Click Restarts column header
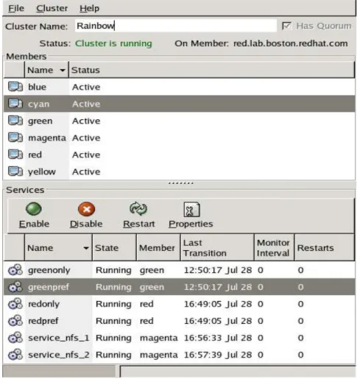This screenshot has width=357, height=379. click(324, 248)
